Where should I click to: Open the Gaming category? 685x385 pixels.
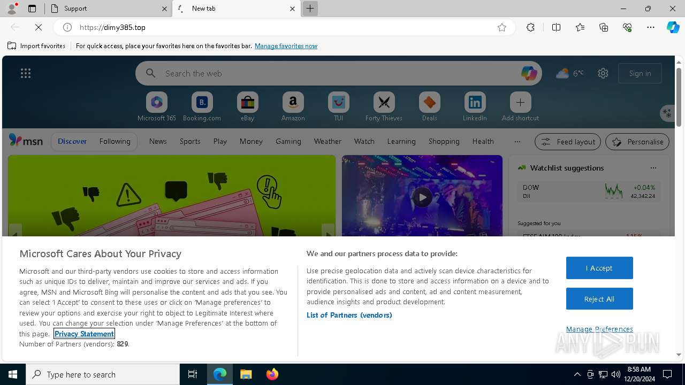point(288,141)
